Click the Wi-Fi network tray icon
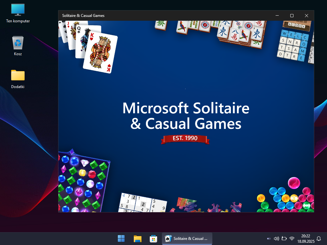Viewport: 327px width, 245px height. (292, 238)
